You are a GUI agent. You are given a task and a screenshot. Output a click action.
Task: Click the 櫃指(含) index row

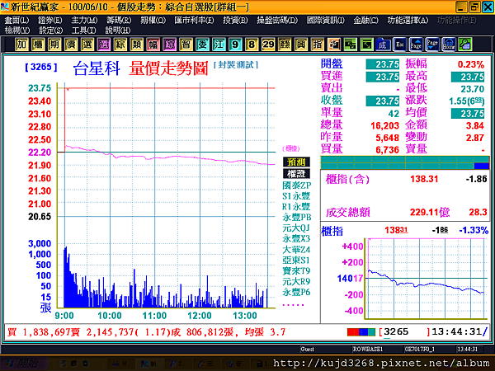pos(406,179)
